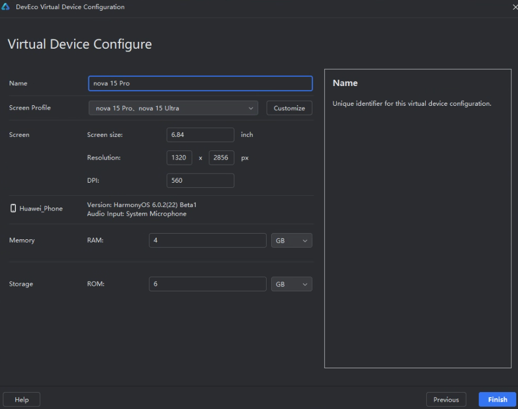Click the Unique identifier description text
The image size is (518, 409).
pyautogui.click(x=412, y=104)
